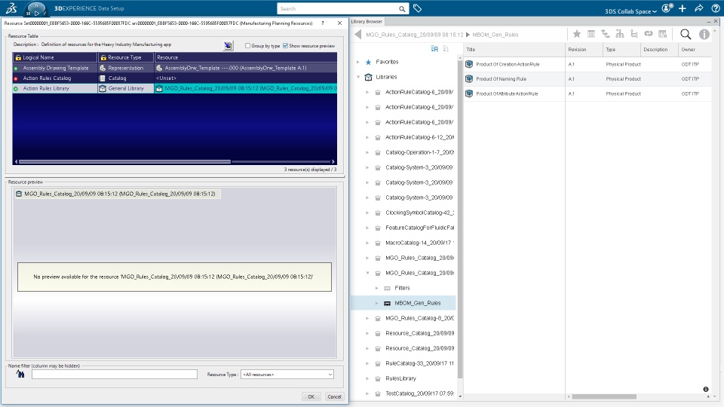
Task: Open the tag icon next to search
Action: point(417,8)
